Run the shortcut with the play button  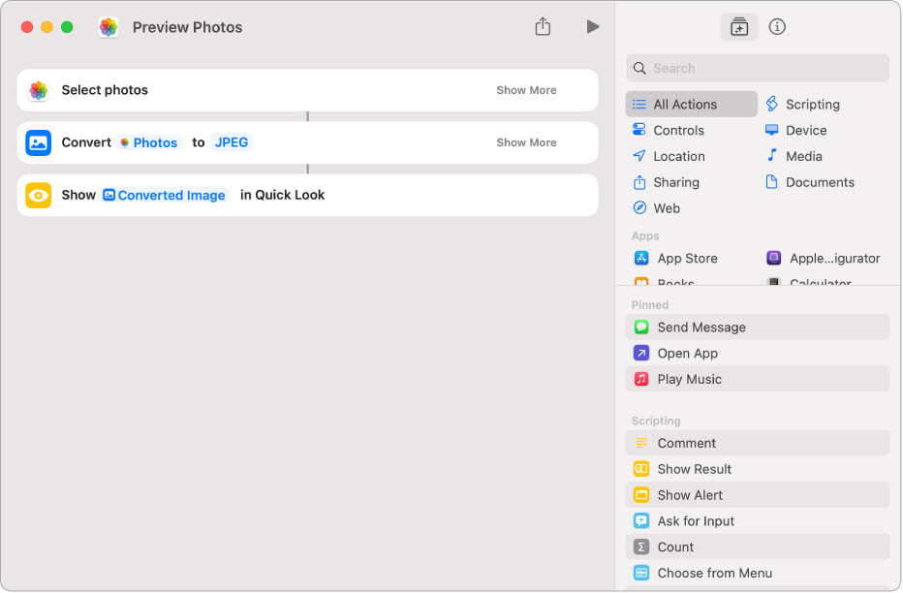tap(592, 27)
